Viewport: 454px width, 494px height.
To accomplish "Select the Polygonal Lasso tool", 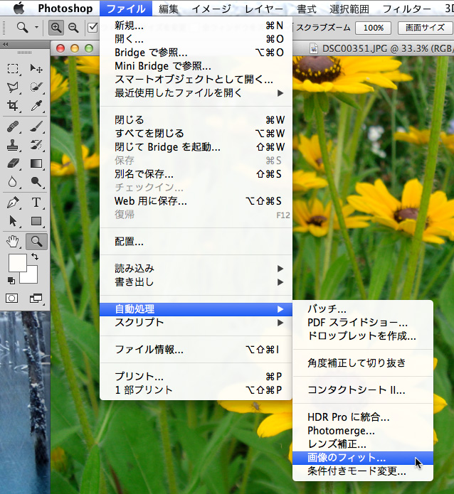I will [13, 87].
